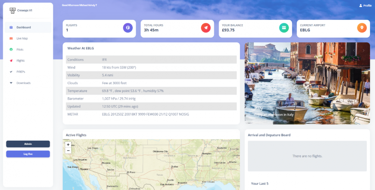Open Dashboard in the sidebar
This screenshot has width=375, height=190.
(23, 27)
